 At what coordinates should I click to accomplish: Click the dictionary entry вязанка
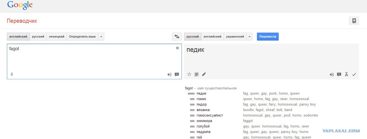coord(203,110)
